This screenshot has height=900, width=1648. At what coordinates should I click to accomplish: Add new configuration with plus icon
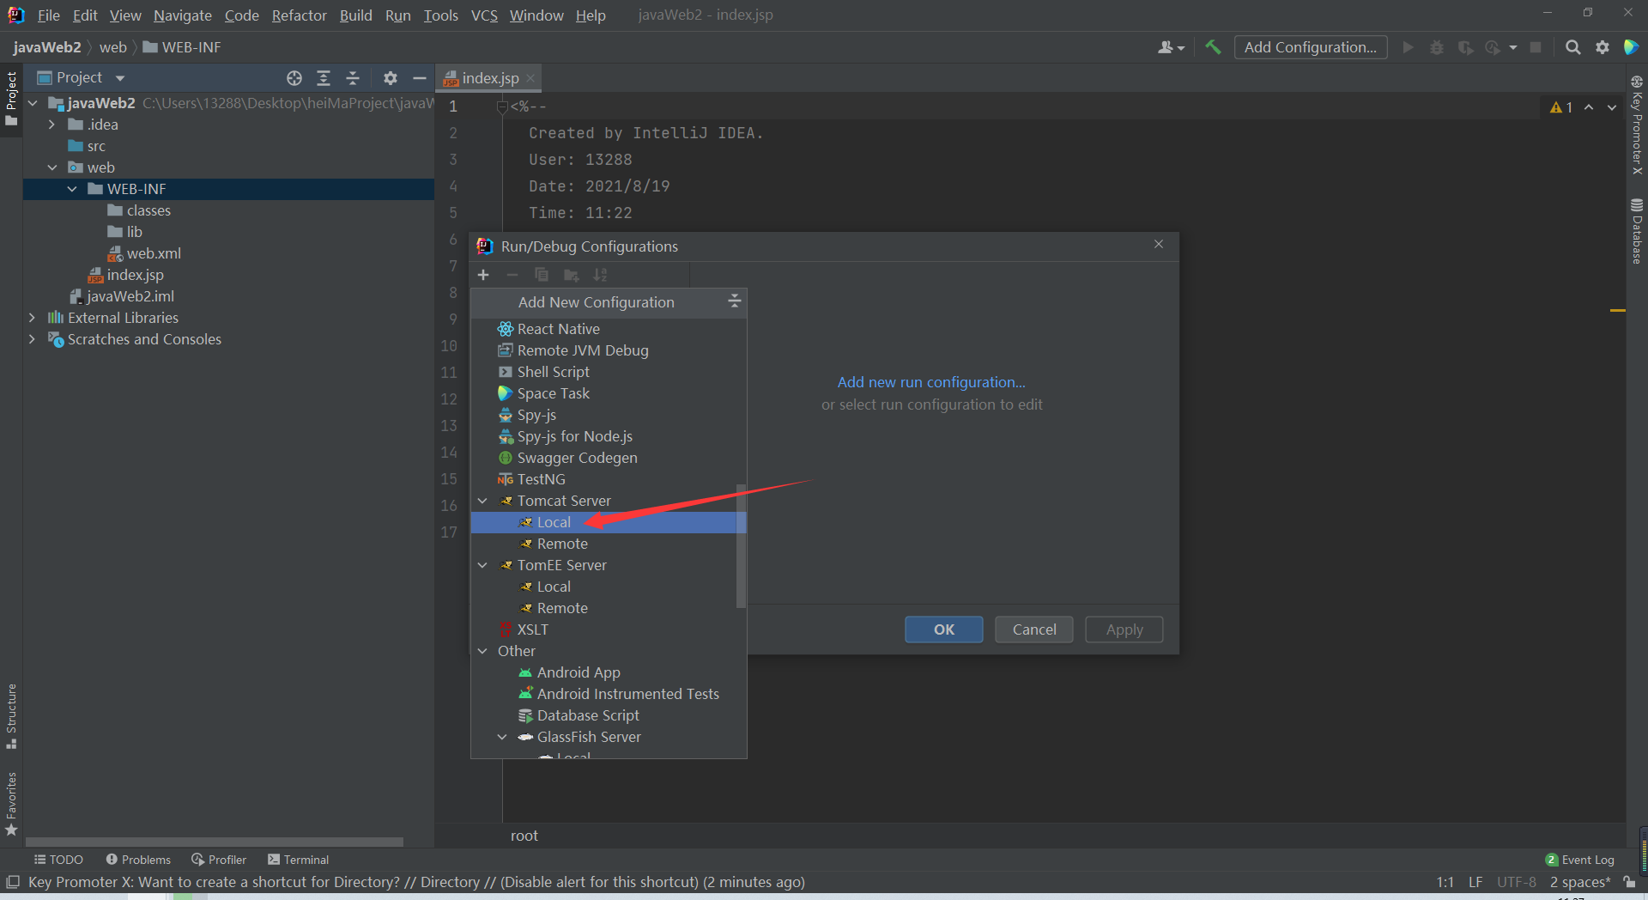[483, 275]
